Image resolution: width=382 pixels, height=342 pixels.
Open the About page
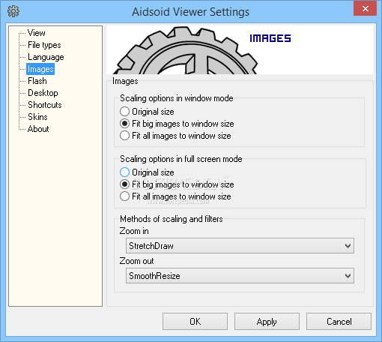point(38,129)
